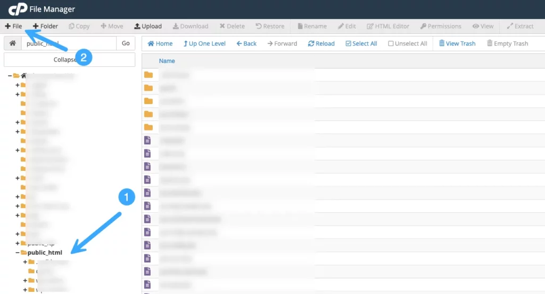This screenshot has height=294, width=545.
Task: Click Up One Level
Action: [205, 44]
